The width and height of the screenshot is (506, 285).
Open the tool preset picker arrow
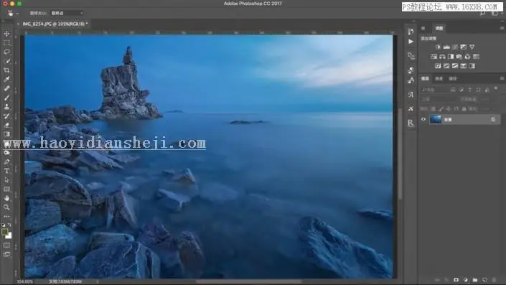(17, 14)
